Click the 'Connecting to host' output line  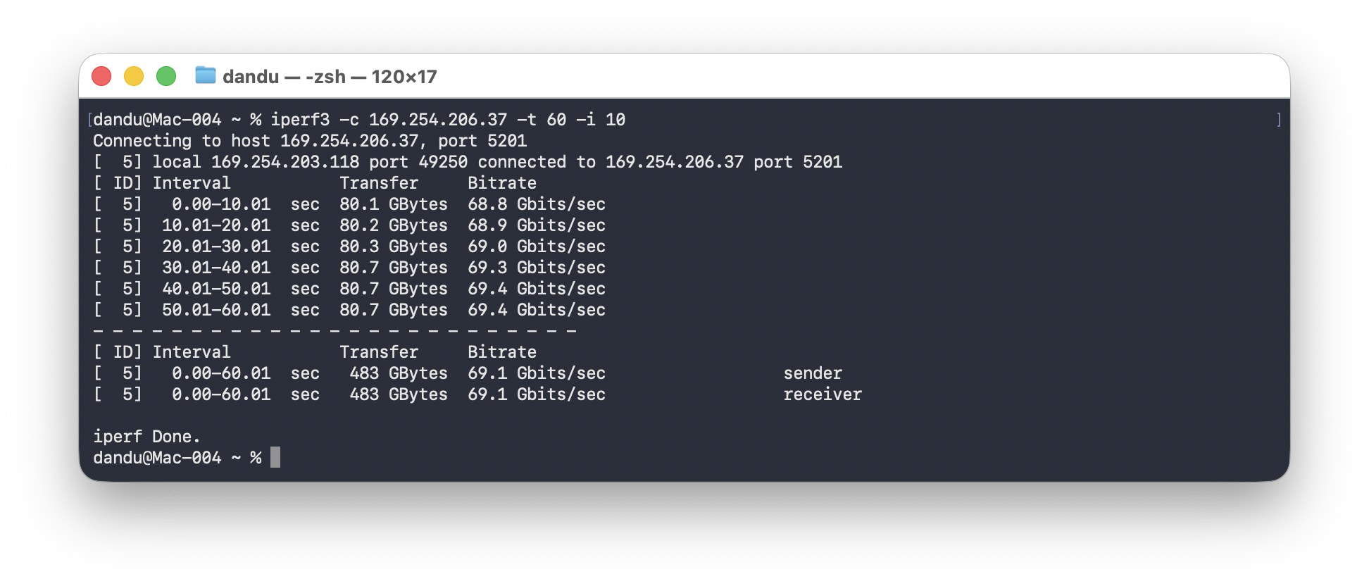click(x=310, y=141)
